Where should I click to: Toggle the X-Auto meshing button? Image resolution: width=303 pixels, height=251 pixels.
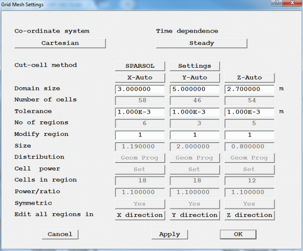coord(140,78)
